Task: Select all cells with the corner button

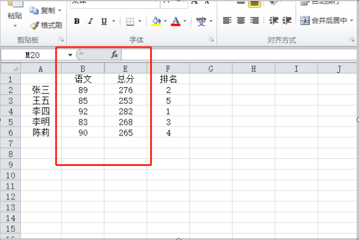Action: coord(11,68)
